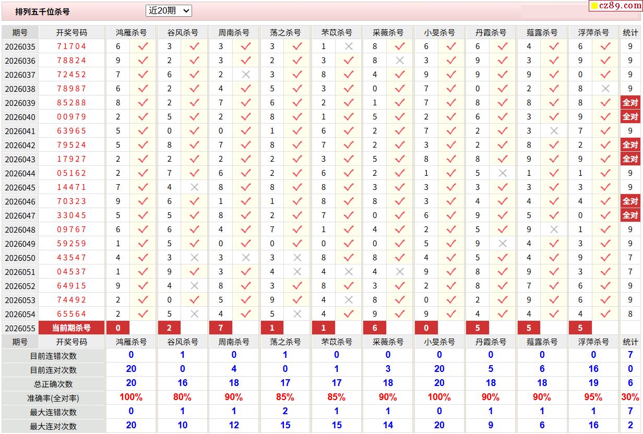This screenshot has width=643, height=434.
Task: Click the 目前连错次数 row label
Action: click(x=53, y=356)
